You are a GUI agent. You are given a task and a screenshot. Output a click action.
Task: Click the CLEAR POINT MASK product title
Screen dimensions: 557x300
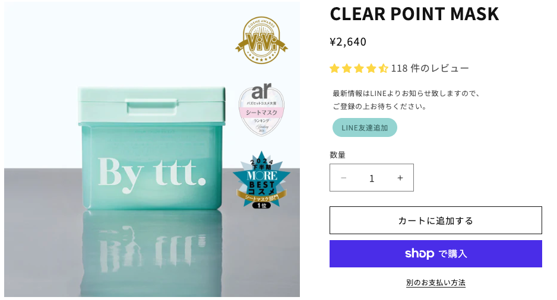coord(414,14)
